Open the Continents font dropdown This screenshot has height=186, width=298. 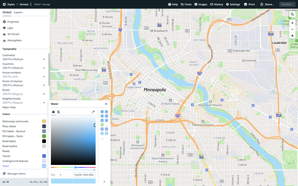[44, 59]
